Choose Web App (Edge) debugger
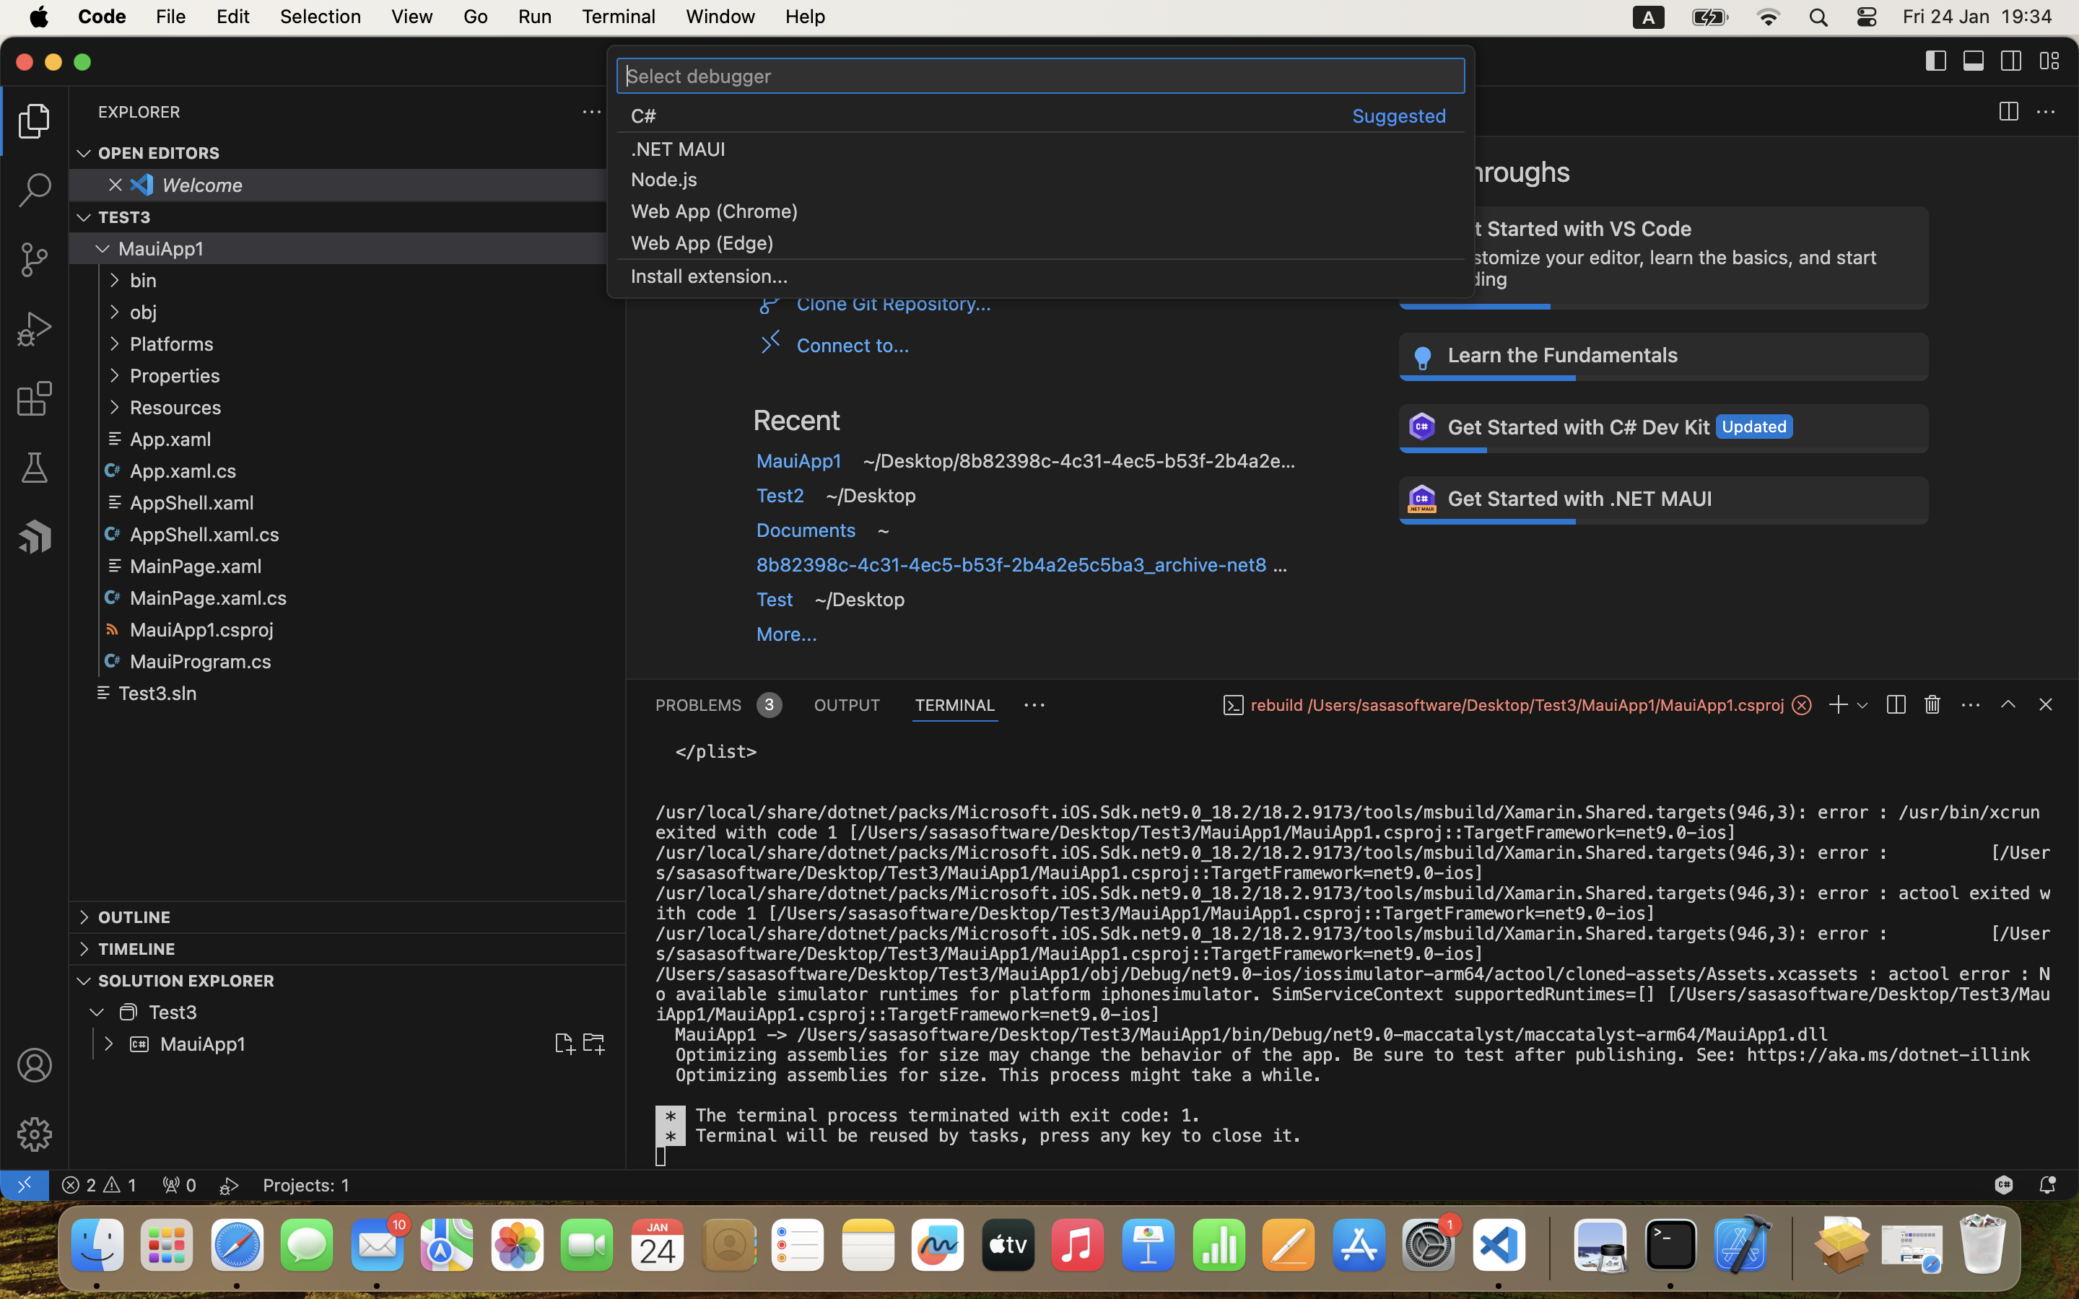 coord(1040,243)
